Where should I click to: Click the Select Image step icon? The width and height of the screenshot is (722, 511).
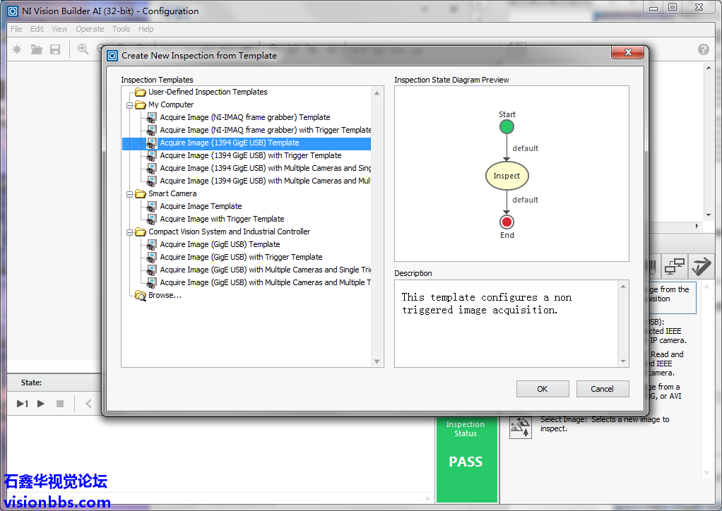point(521,426)
